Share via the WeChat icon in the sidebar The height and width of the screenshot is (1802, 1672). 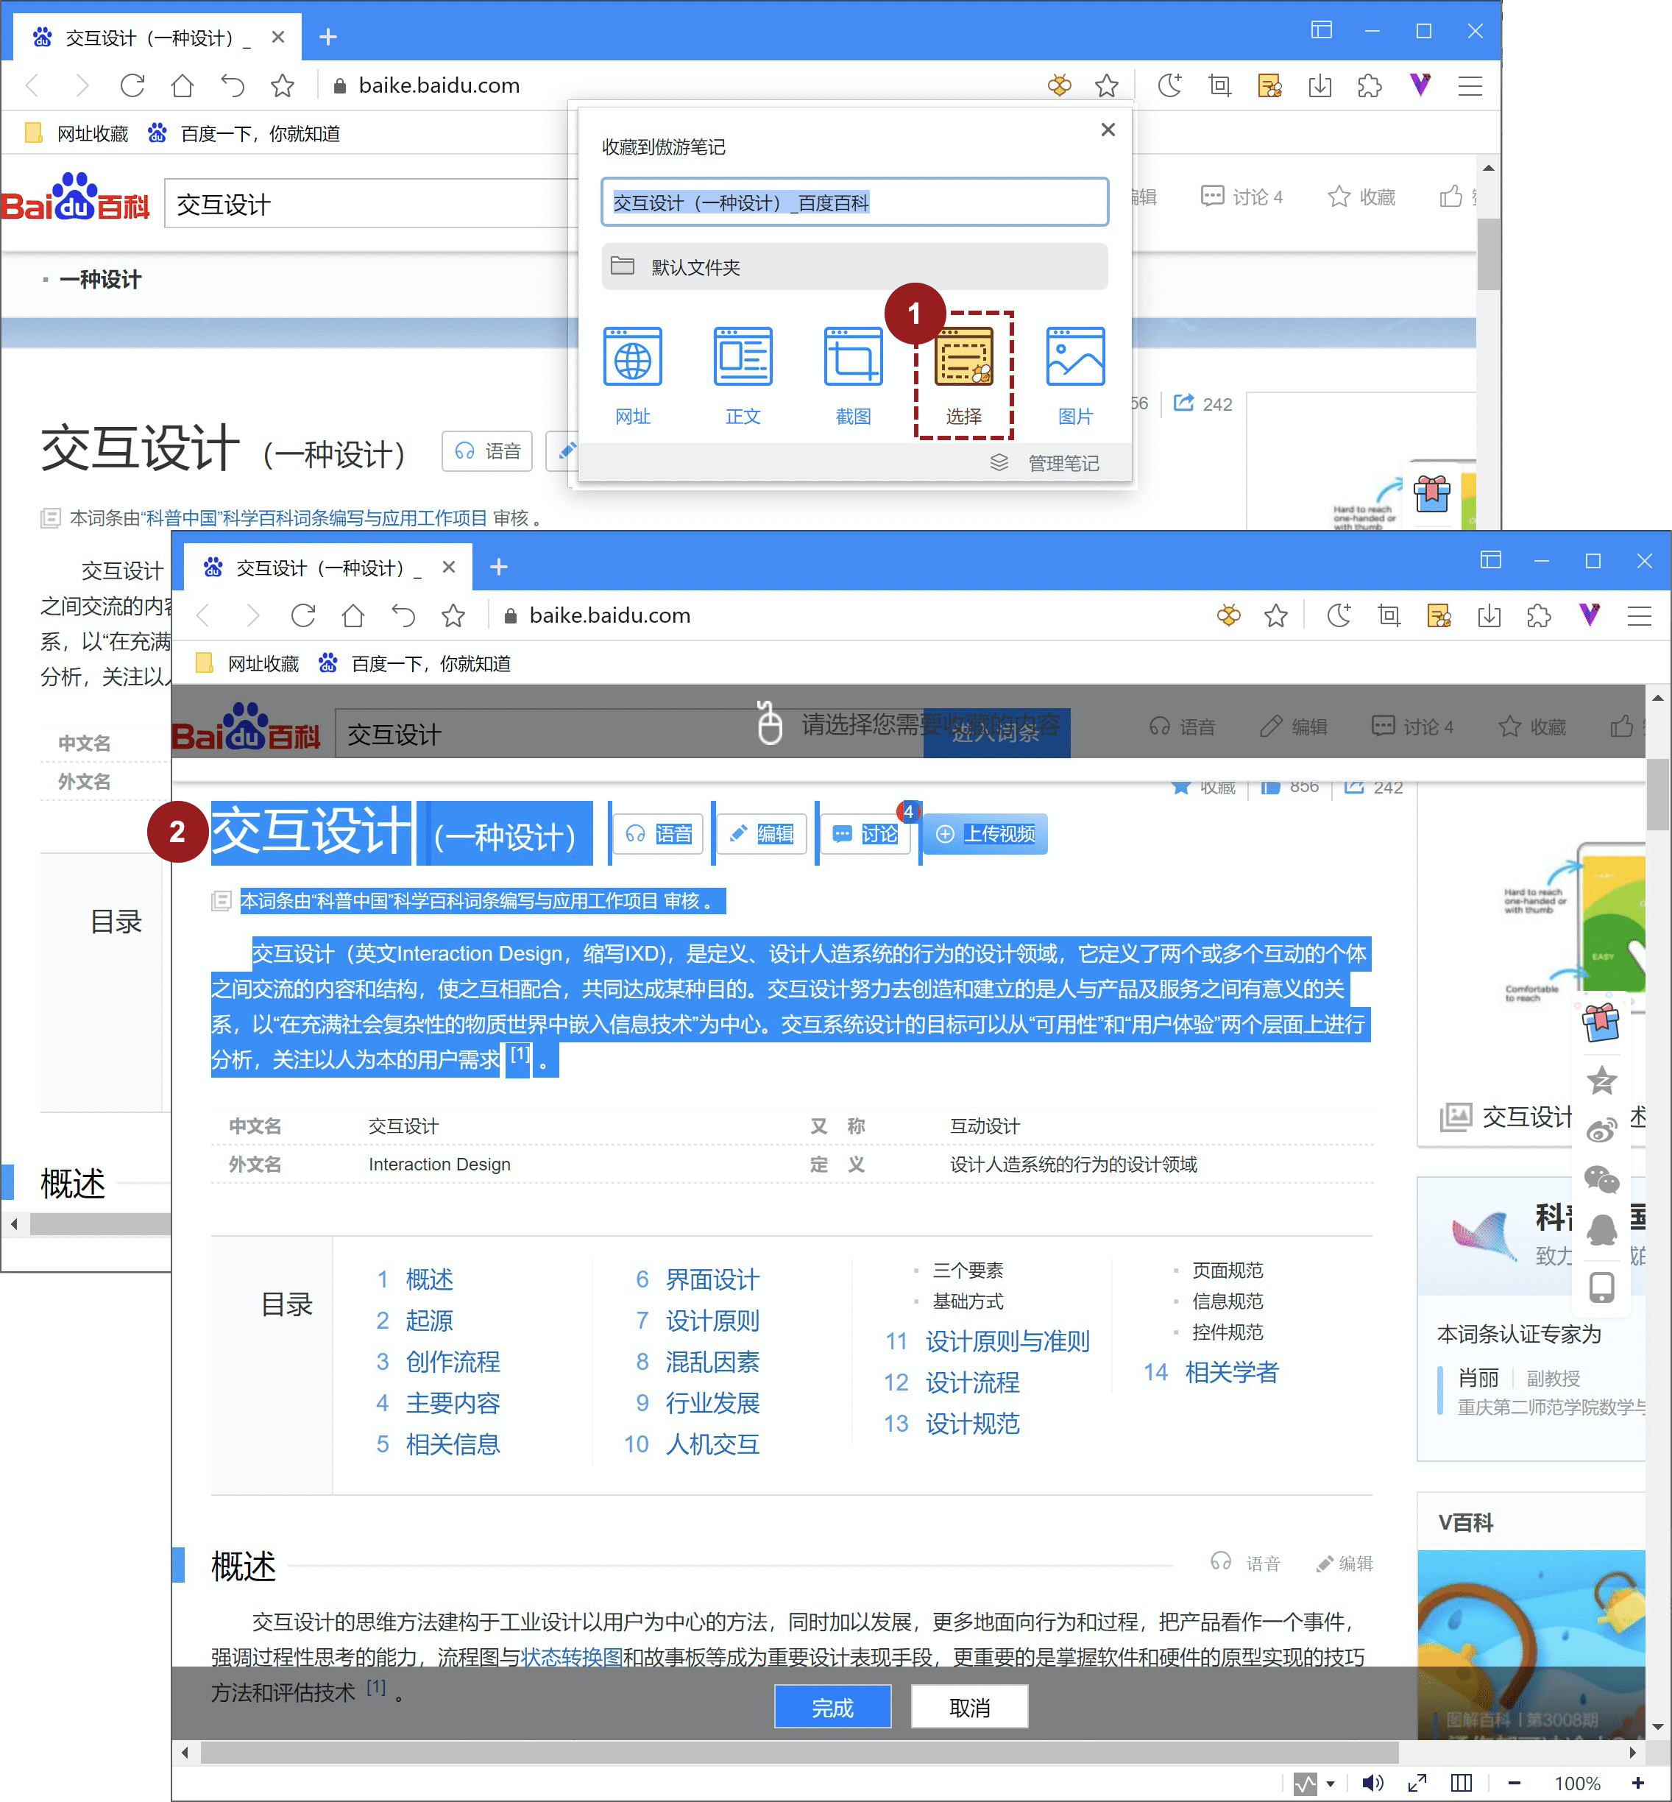(1601, 1179)
